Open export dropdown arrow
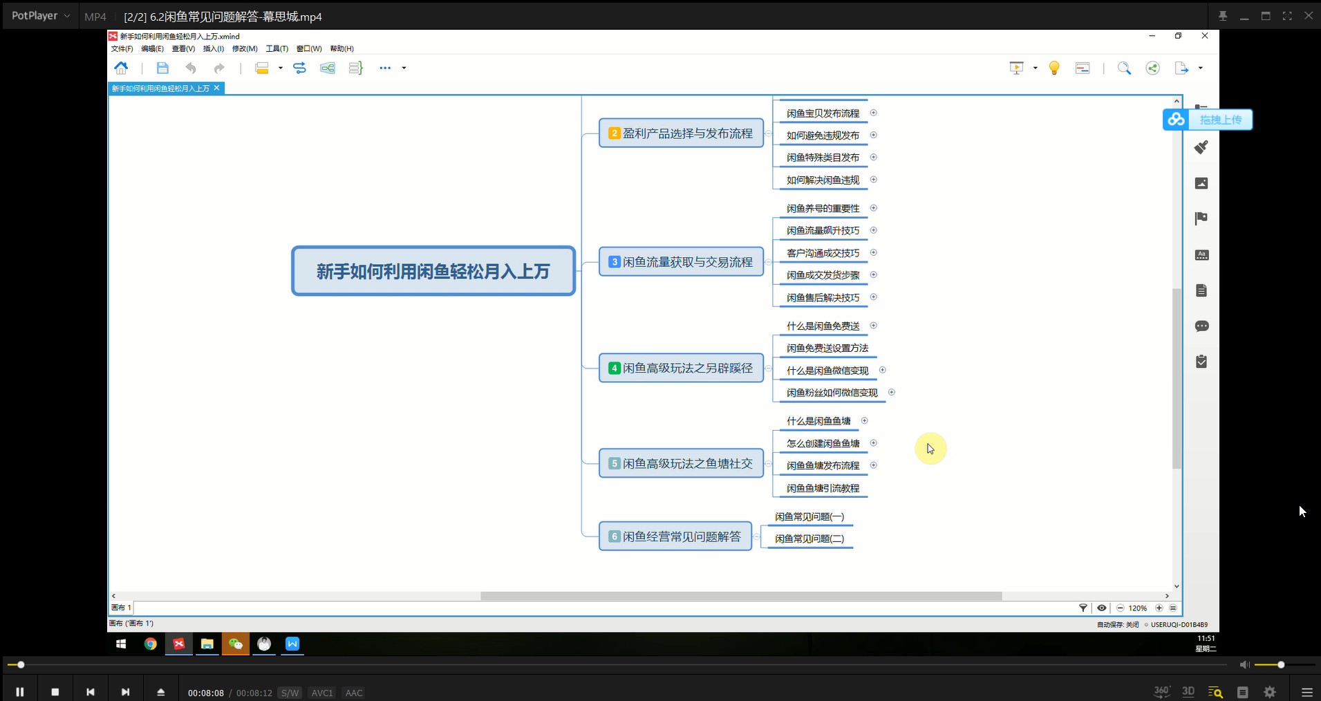This screenshot has height=701, width=1321. click(1200, 68)
